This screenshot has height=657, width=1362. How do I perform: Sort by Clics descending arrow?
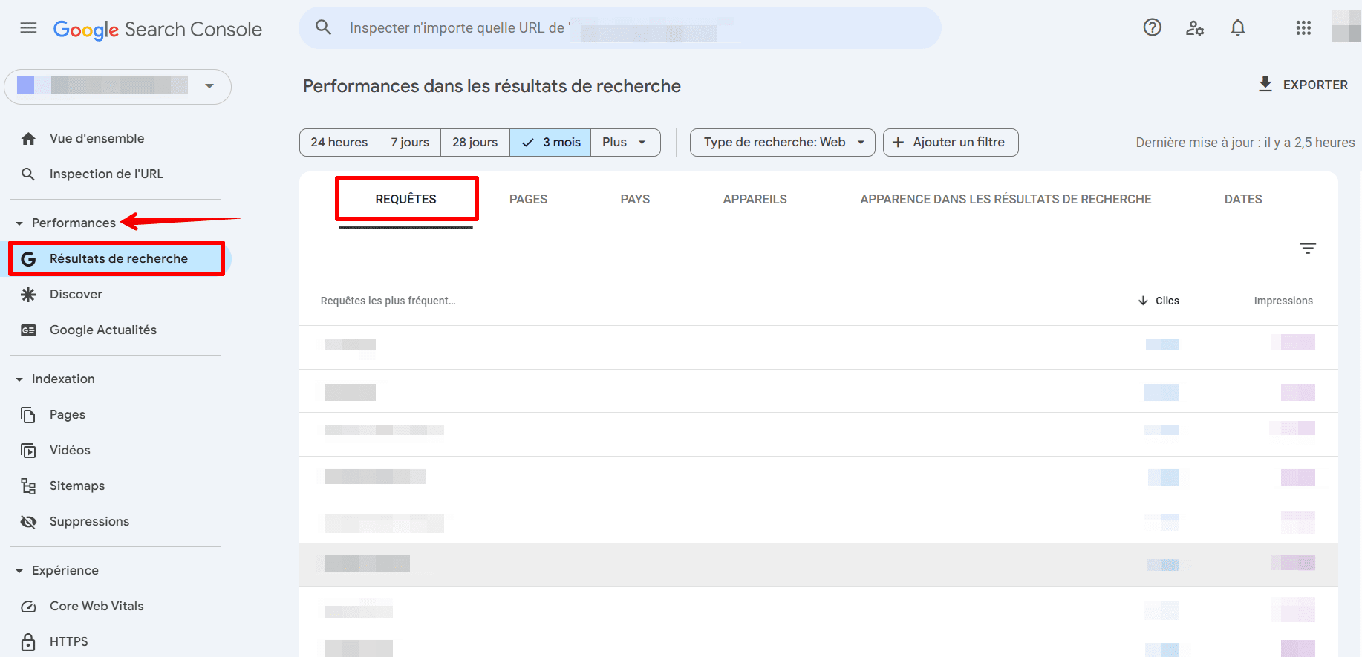pos(1143,301)
